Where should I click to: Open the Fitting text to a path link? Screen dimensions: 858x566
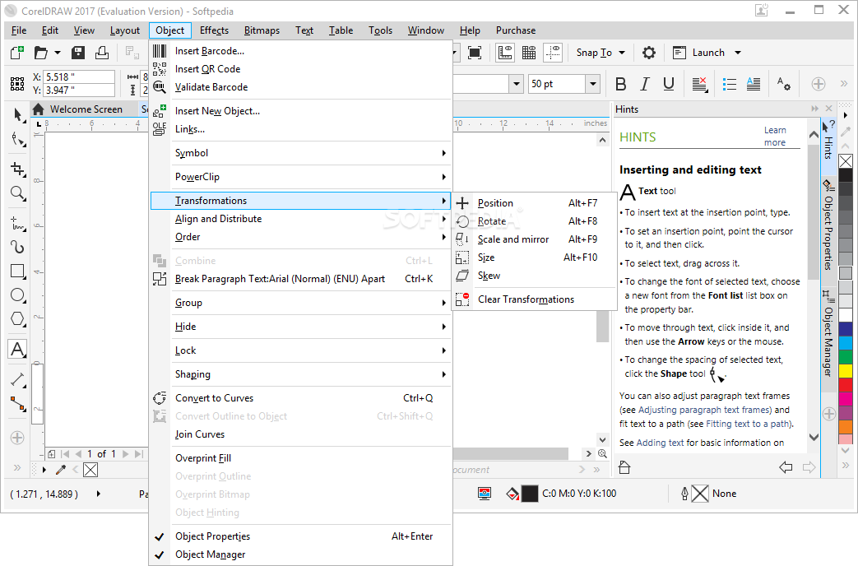pos(748,424)
